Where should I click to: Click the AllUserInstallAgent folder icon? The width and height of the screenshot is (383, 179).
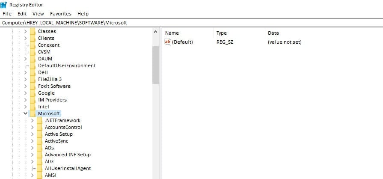tap(39, 168)
